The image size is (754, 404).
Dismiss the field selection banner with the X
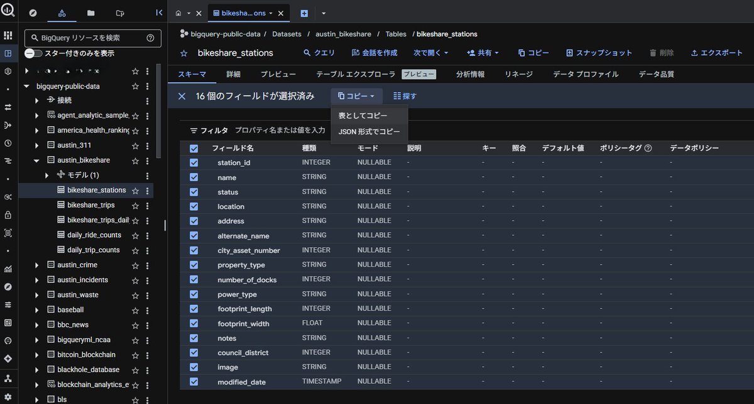tap(182, 96)
